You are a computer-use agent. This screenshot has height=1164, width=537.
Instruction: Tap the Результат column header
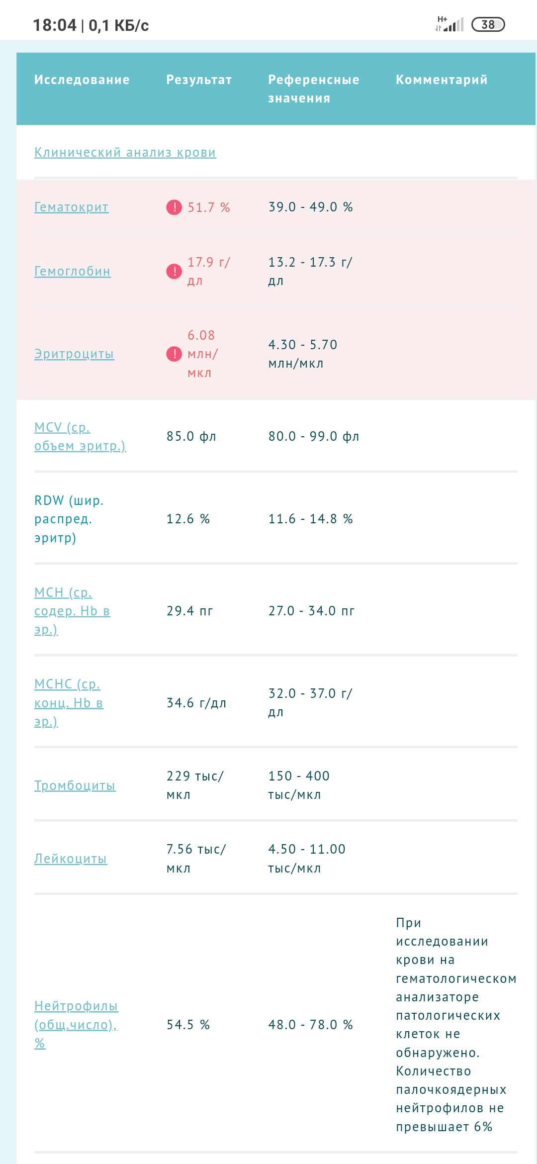click(199, 80)
